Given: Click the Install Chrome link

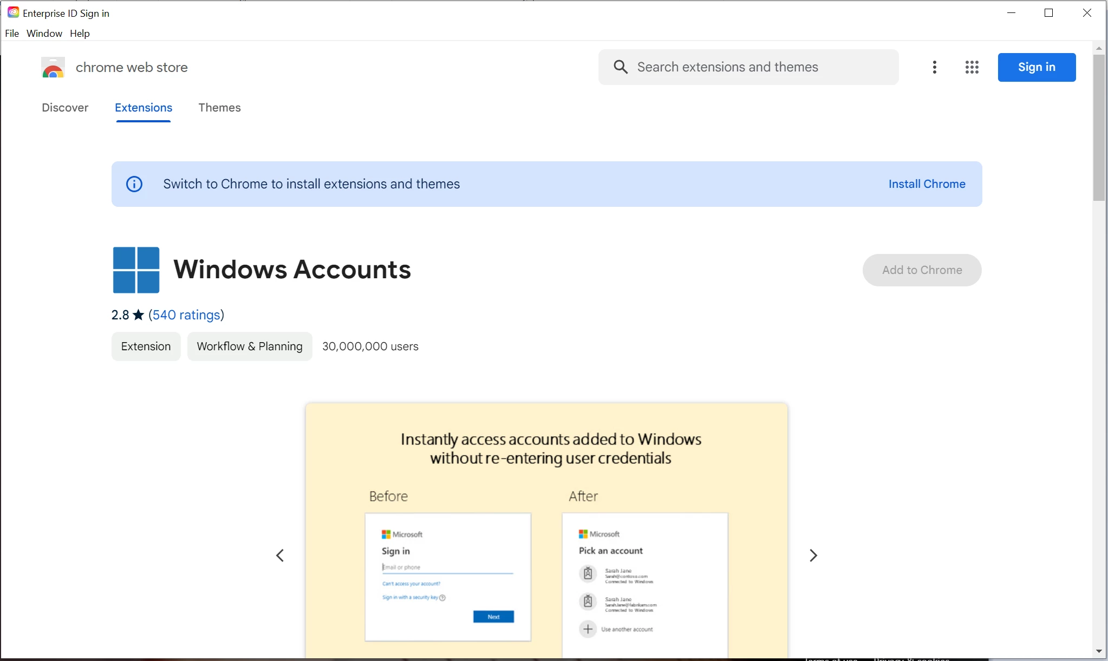Looking at the screenshot, I should (927, 184).
